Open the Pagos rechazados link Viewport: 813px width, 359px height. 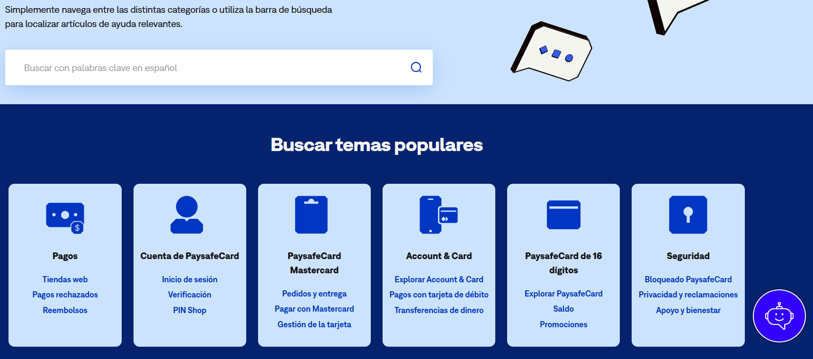(65, 295)
